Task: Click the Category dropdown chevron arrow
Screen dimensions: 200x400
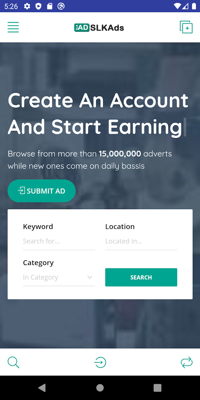Action: (x=89, y=277)
